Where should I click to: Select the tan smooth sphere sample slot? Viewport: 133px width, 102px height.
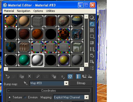pos(24,21)
